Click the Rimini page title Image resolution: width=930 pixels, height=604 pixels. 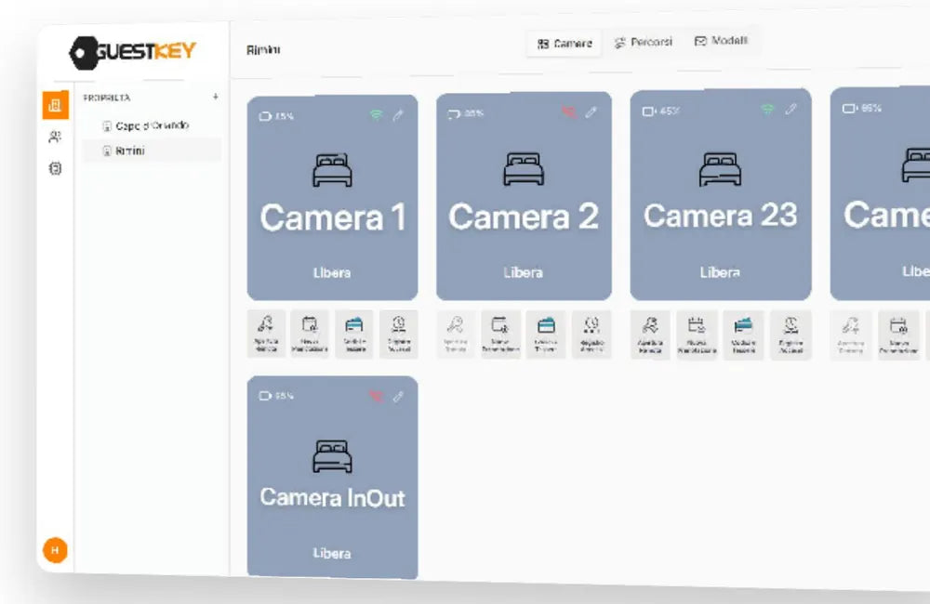[263, 50]
